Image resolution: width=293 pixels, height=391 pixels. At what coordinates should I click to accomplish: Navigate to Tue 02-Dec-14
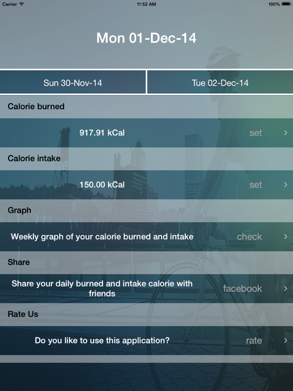(x=221, y=82)
